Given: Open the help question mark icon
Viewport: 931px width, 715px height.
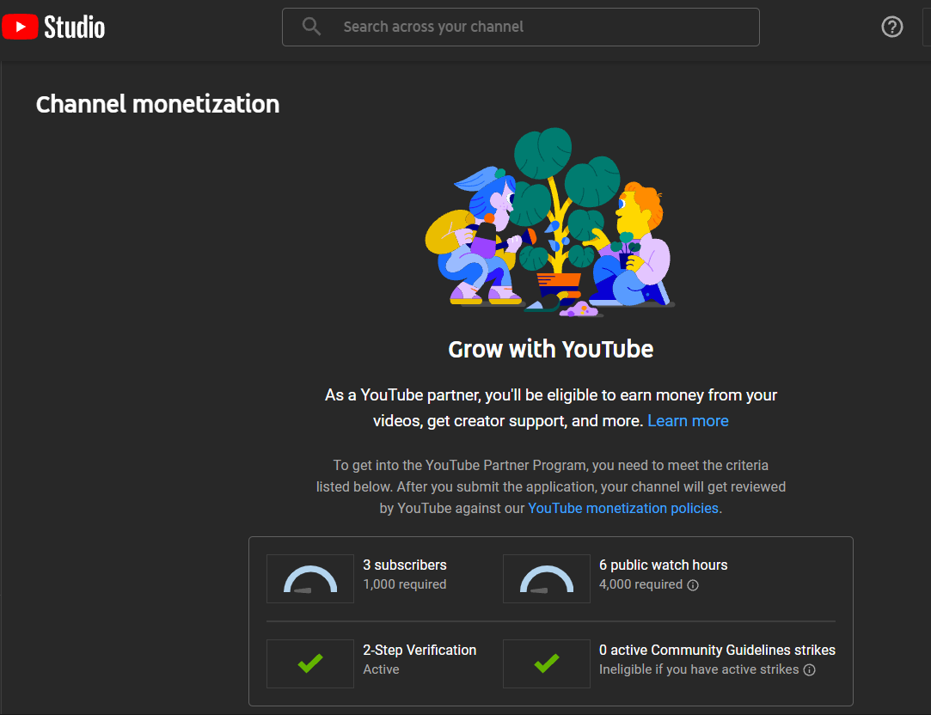Looking at the screenshot, I should click(x=892, y=27).
